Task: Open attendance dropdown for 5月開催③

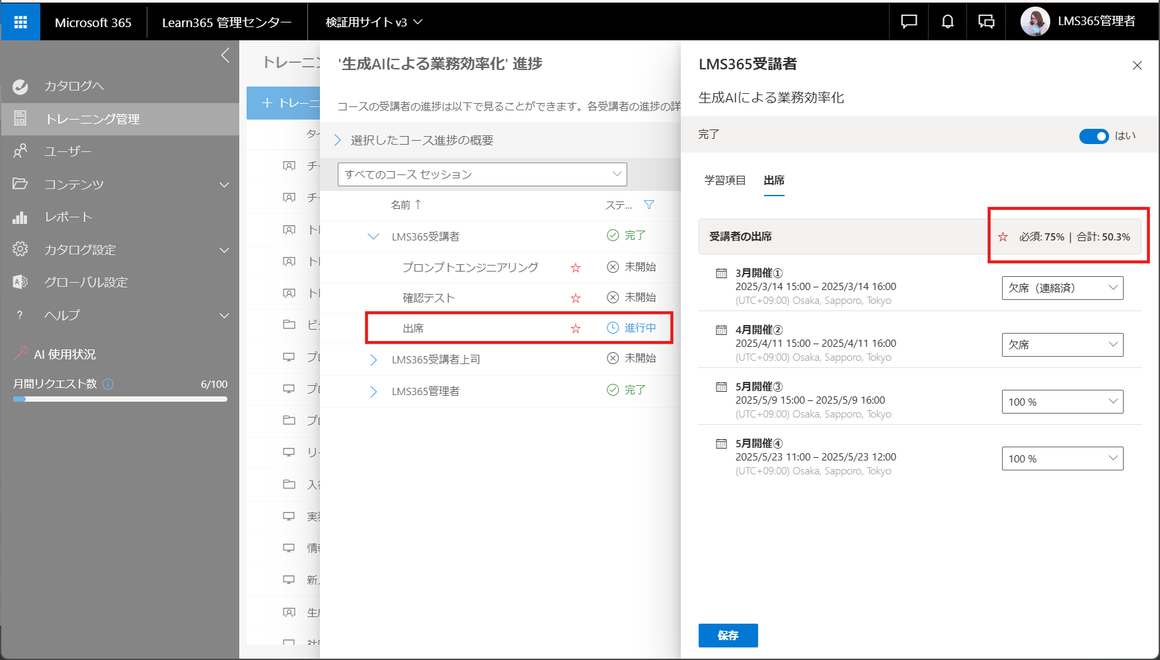Action: (x=1062, y=402)
